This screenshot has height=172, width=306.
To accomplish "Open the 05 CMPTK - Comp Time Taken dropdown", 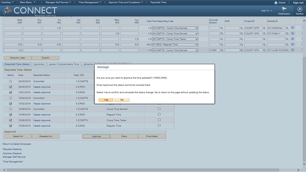I will 175,39.
